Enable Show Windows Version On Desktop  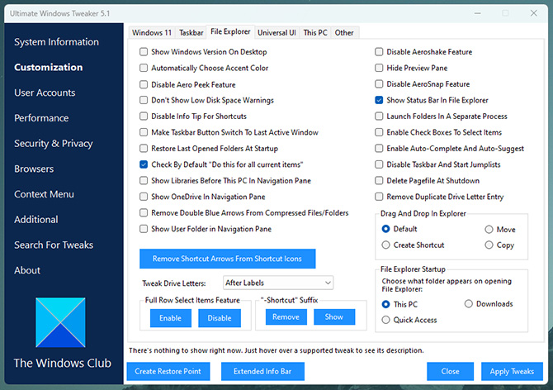pos(144,52)
